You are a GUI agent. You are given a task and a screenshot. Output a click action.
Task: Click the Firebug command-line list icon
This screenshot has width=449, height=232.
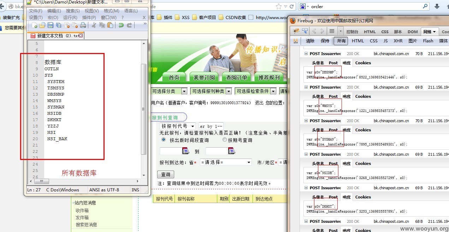[x=332, y=31]
